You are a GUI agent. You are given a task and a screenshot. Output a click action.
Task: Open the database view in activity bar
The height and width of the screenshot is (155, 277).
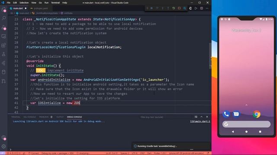click(x=4, y=72)
